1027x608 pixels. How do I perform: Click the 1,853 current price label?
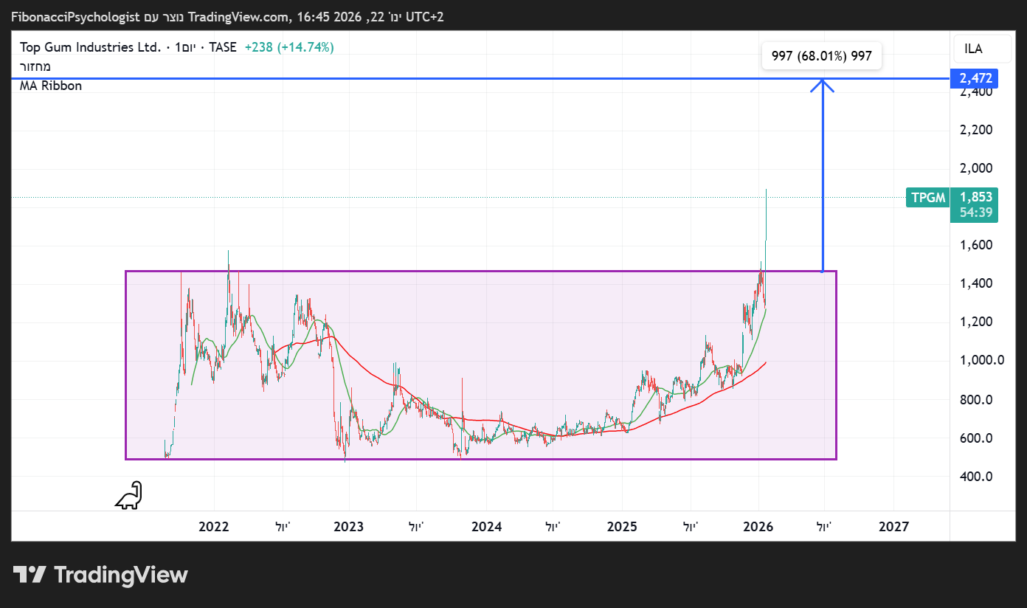pos(975,197)
